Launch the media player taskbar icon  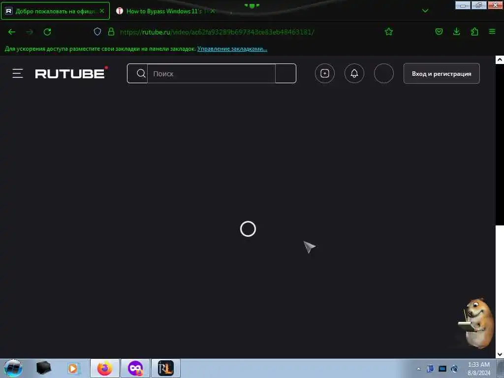(x=73, y=368)
